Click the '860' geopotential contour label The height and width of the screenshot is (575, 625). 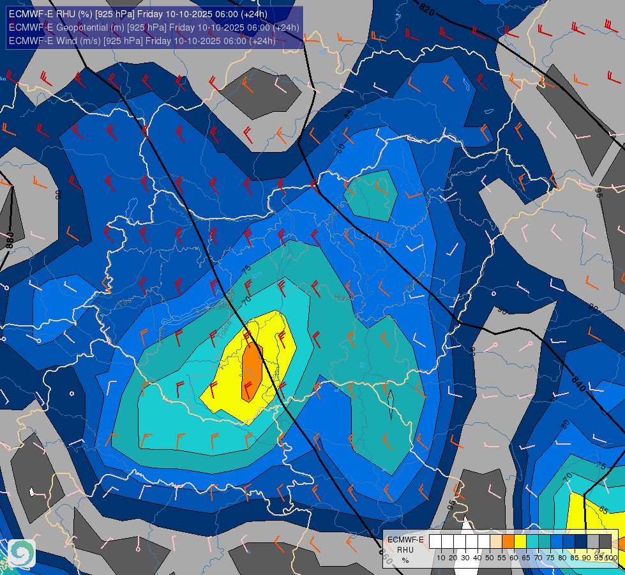pyautogui.click(x=387, y=556)
